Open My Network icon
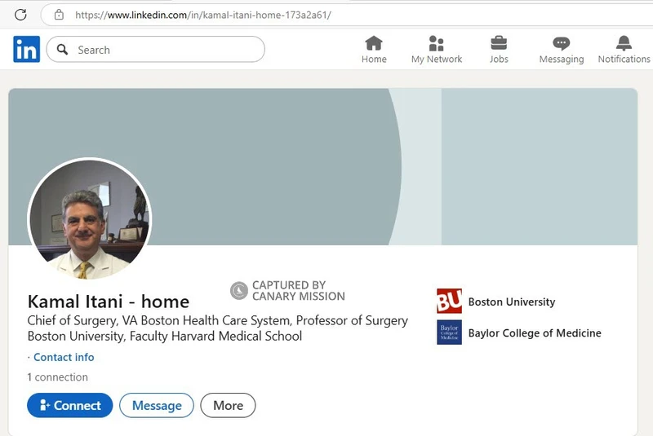The width and height of the screenshot is (653, 436). pos(437,43)
